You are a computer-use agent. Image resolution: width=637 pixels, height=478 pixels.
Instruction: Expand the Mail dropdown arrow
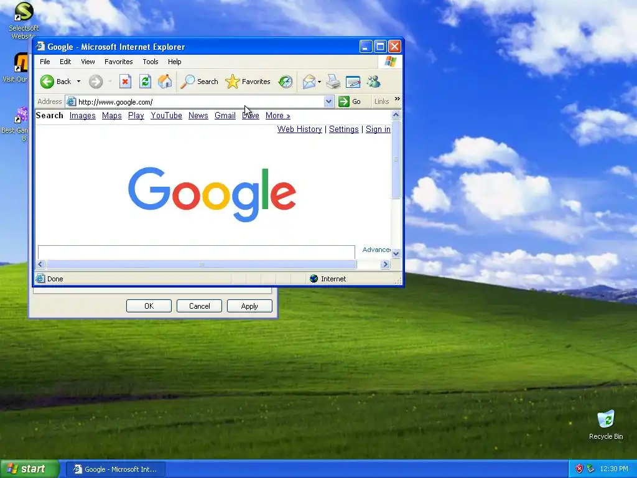click(x=319, y=82)
